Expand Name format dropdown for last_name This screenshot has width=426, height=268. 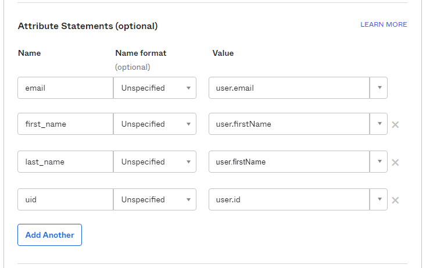155,162
